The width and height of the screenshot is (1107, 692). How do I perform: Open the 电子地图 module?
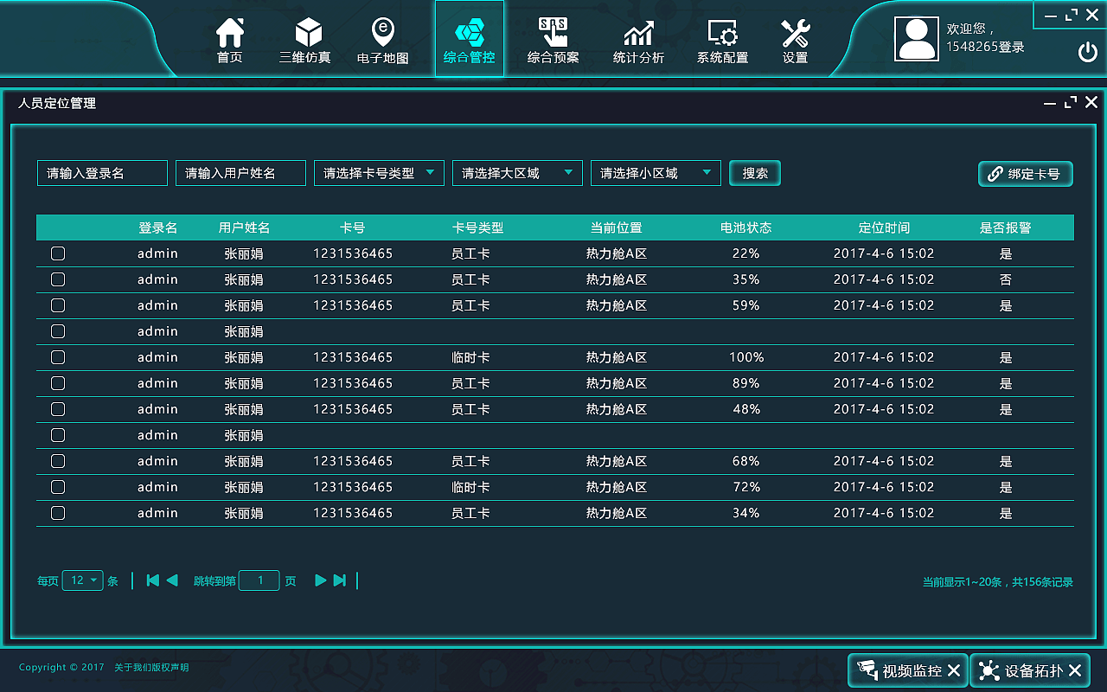(x=382, y=39)
